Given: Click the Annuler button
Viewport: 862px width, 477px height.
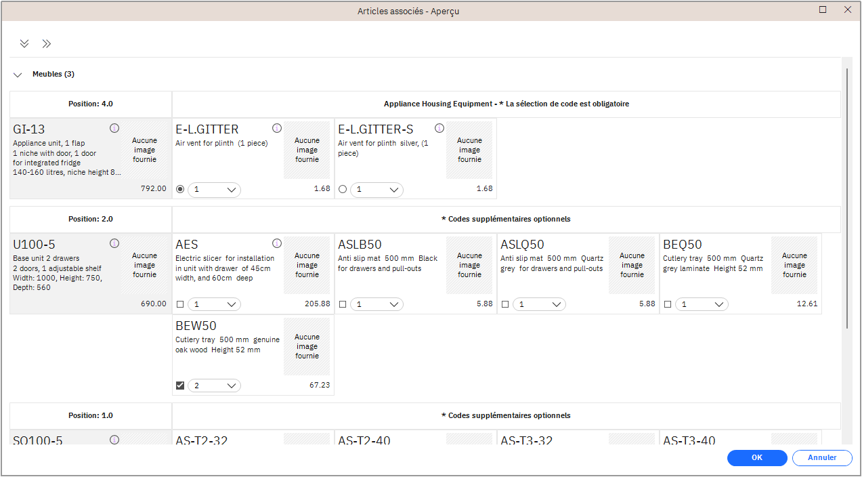Looking at the screenshot, I should point(822,458).
